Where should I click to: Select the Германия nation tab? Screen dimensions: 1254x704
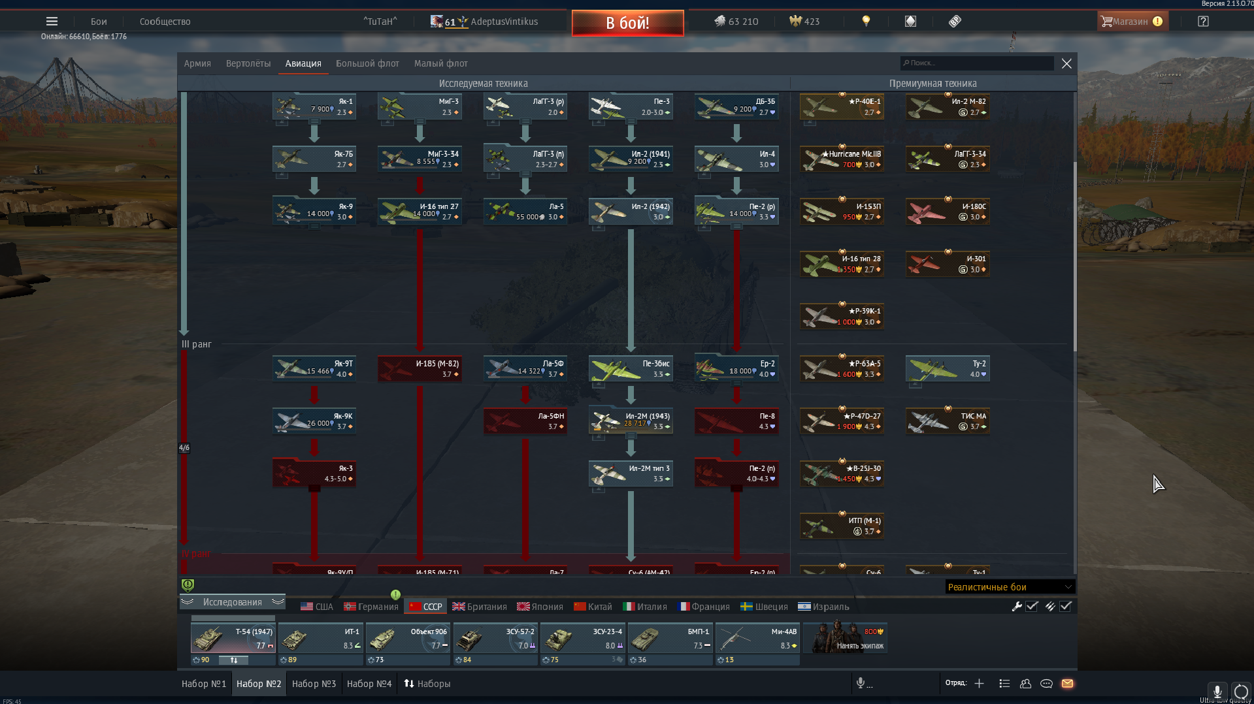click(x=371, y=607)
